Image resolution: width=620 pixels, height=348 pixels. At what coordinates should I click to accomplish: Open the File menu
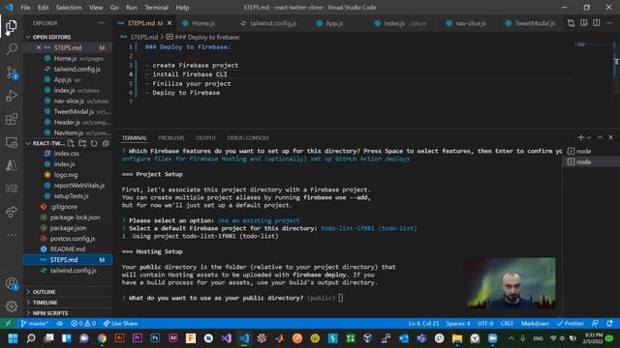(25, 8)
